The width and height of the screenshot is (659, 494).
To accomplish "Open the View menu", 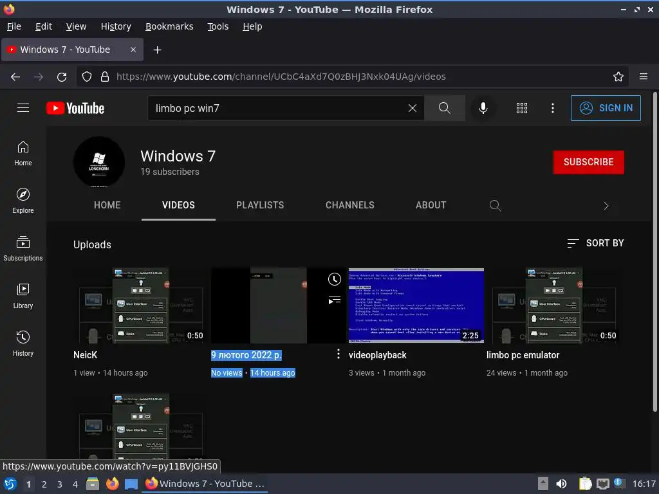I will point(76,26).
